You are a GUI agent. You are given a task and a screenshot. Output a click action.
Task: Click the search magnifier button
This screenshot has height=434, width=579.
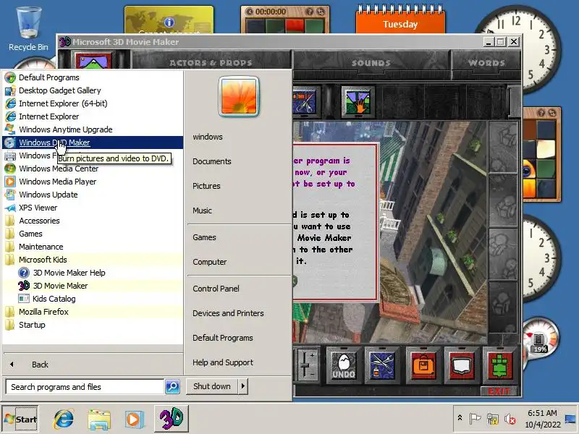coord(172,387)
